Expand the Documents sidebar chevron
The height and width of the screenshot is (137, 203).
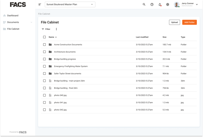click(x=31, y=22)
